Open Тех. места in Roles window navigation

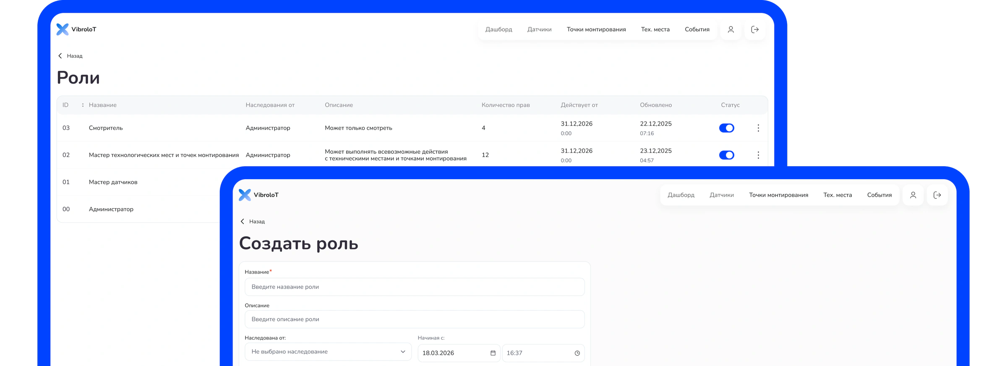655,29
